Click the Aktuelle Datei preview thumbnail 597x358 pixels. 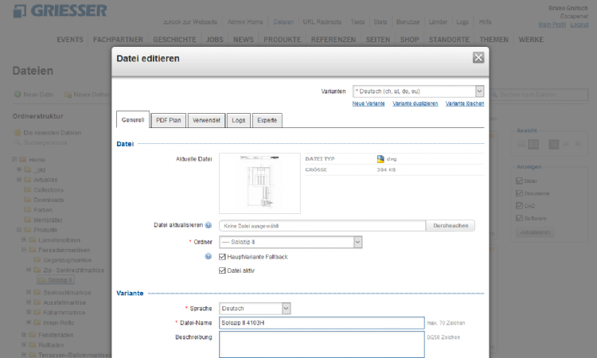pyautogui.click(x=259, y=183)
